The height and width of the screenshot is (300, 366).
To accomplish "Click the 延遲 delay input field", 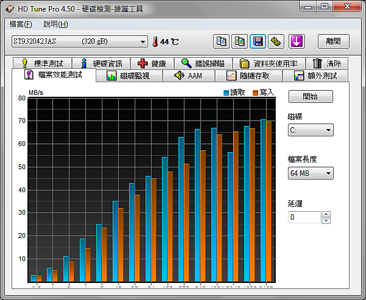I will (x=304, y=217).
